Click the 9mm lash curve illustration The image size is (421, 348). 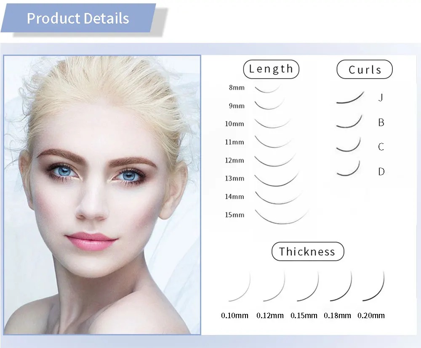(269, 104)
